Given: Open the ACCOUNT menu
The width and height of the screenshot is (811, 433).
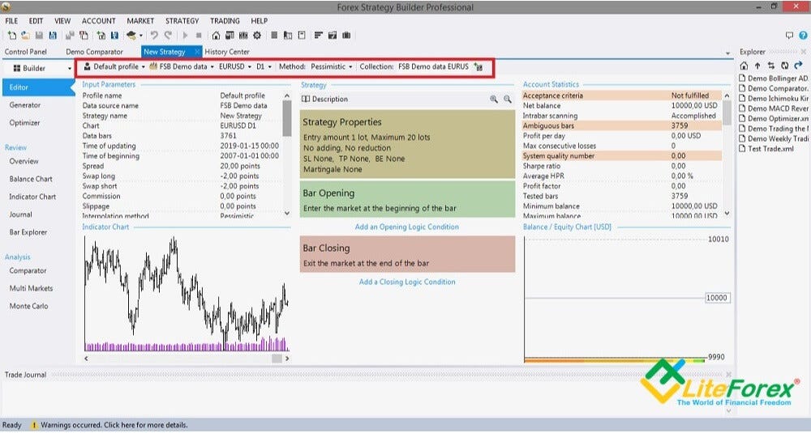Looking at the screenshot, I should point(99,21).
